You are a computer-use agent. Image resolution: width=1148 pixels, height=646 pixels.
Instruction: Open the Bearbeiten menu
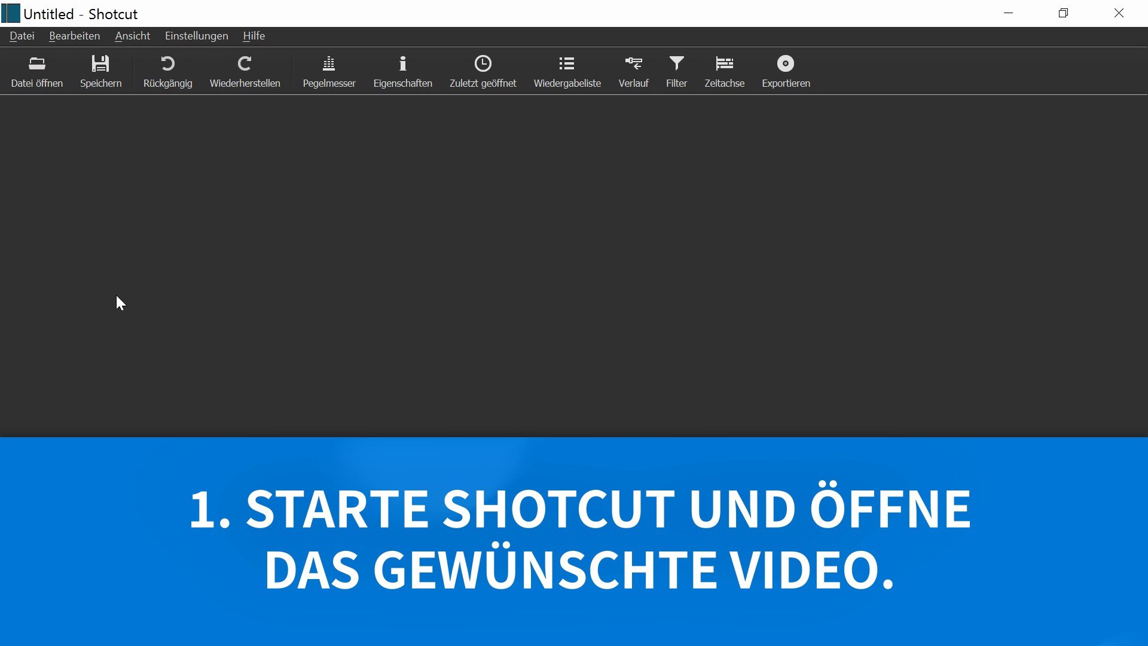pos(74,36)
